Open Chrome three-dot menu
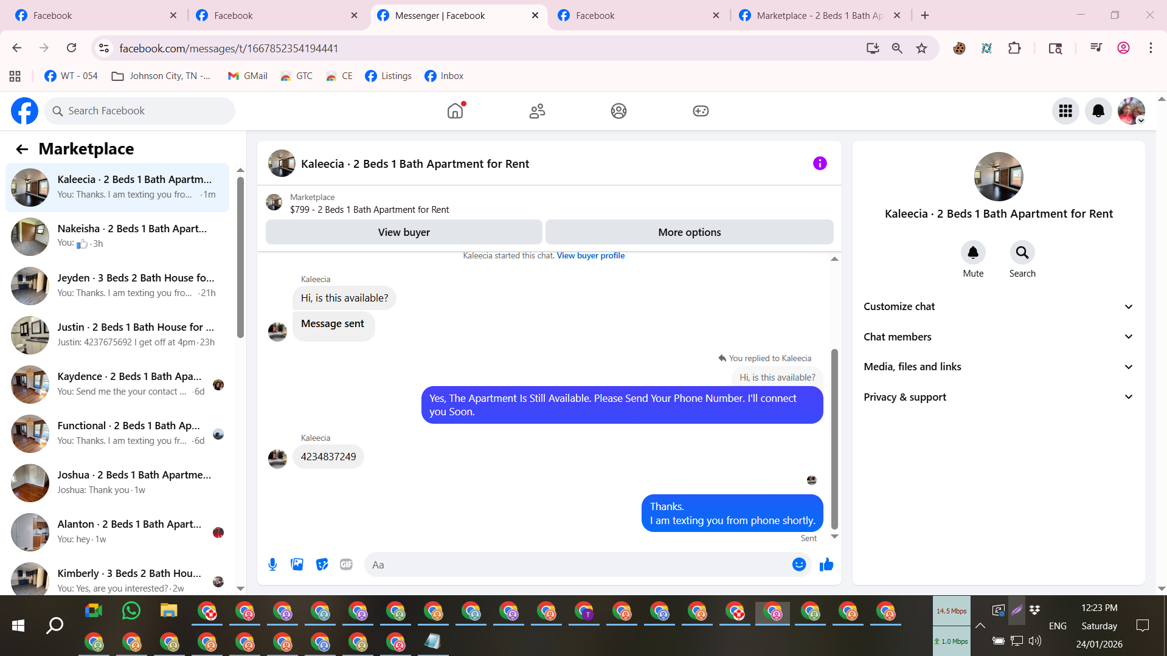Viewport: 1167px width, 656px height. [1151, 48]
